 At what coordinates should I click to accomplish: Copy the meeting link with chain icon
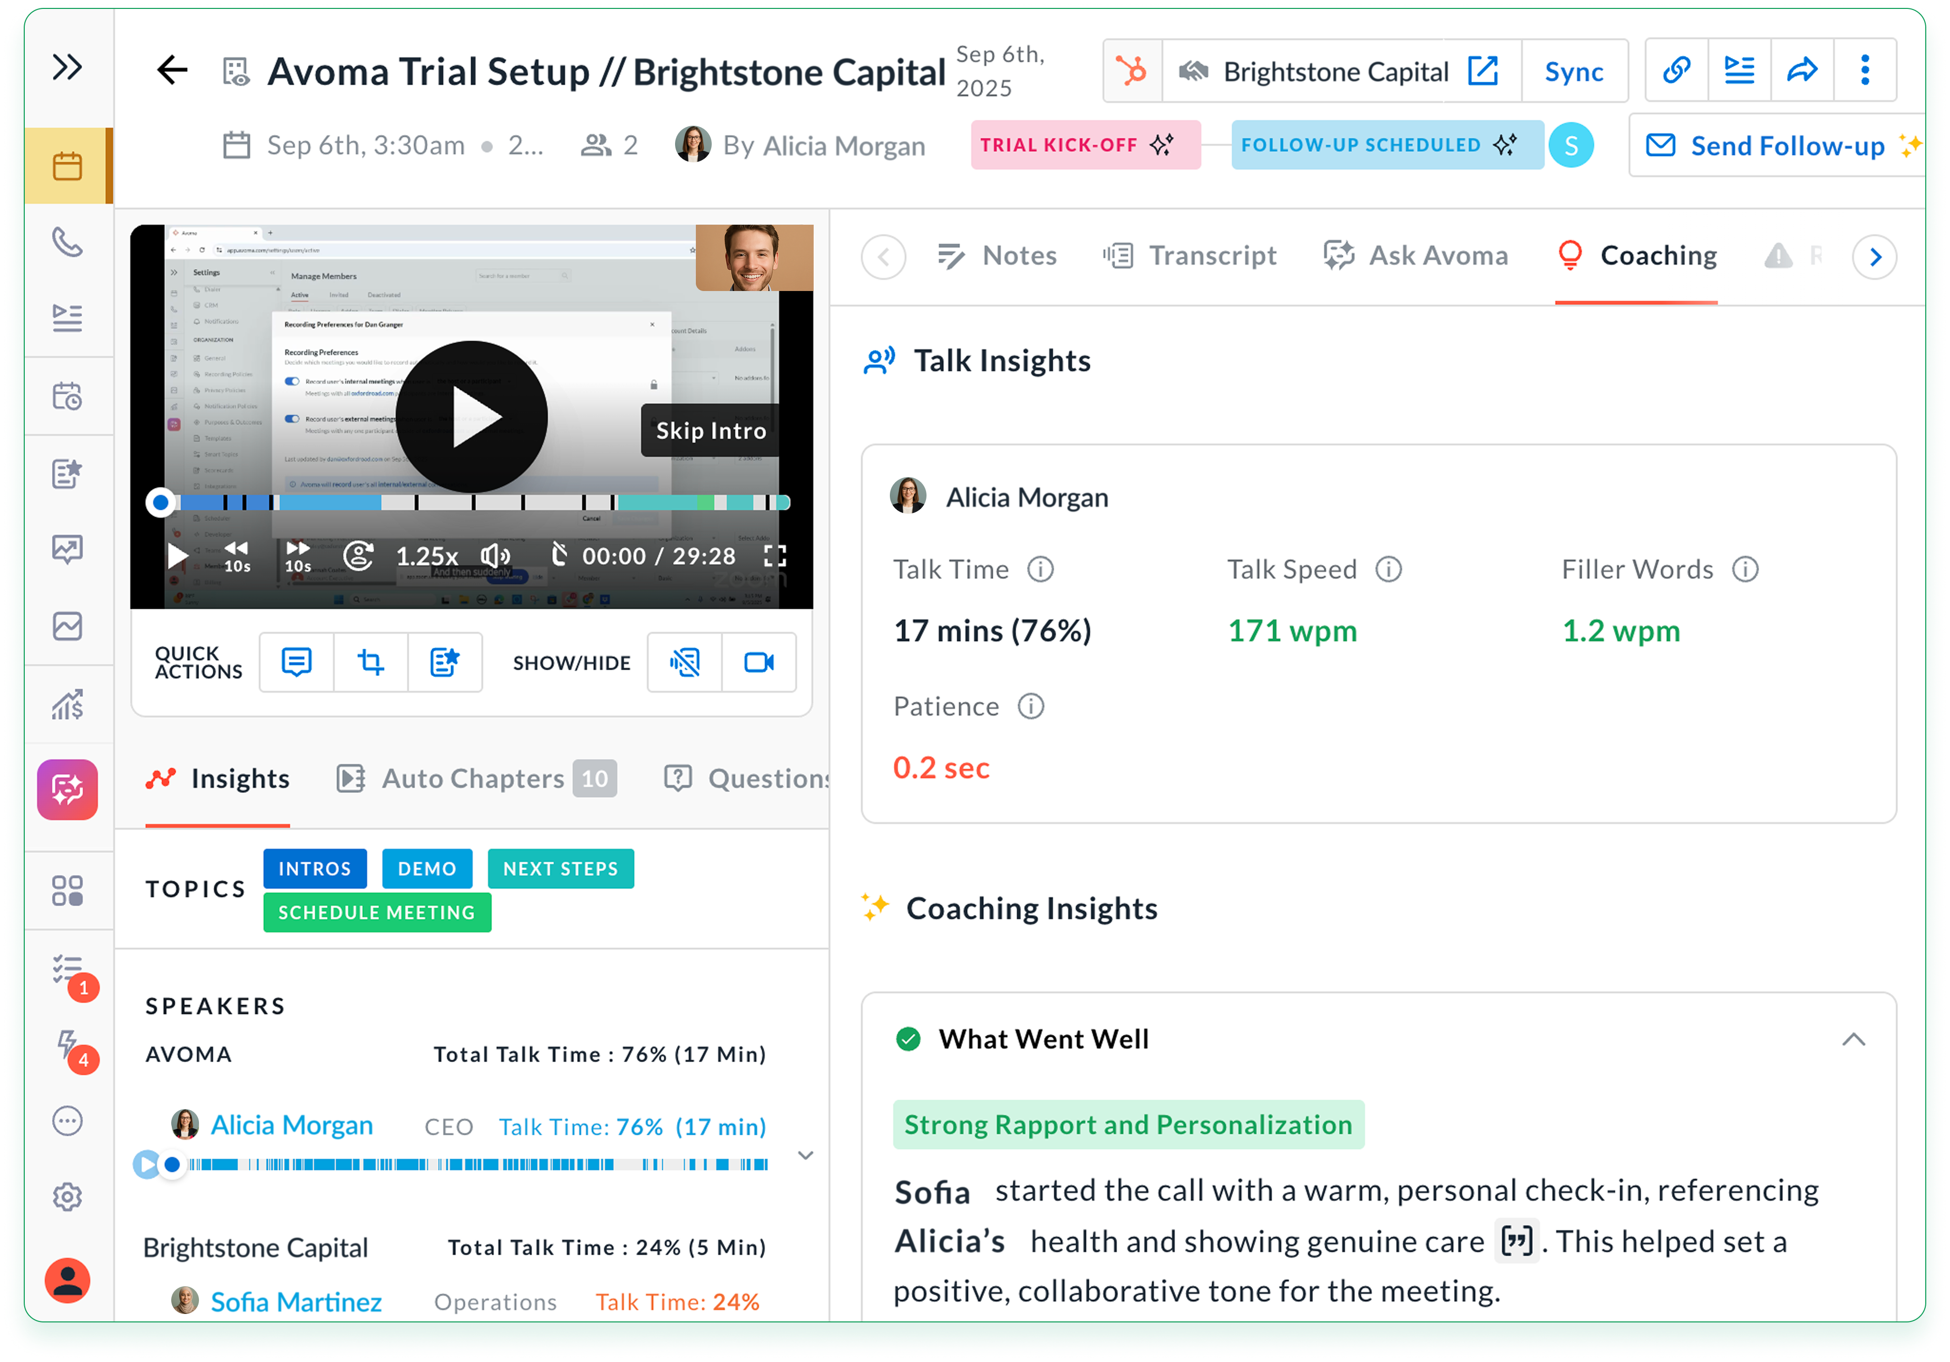click(x=1676, y=70)
